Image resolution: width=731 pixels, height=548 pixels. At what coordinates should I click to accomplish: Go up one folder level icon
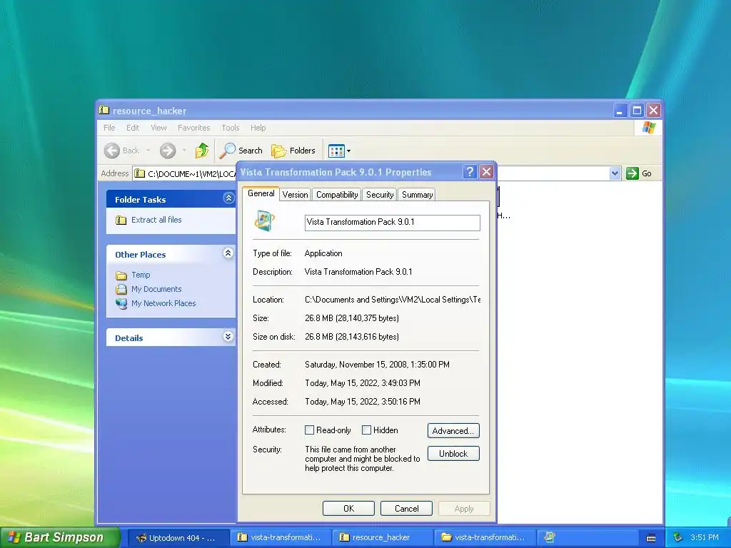[x=202, y=151]
